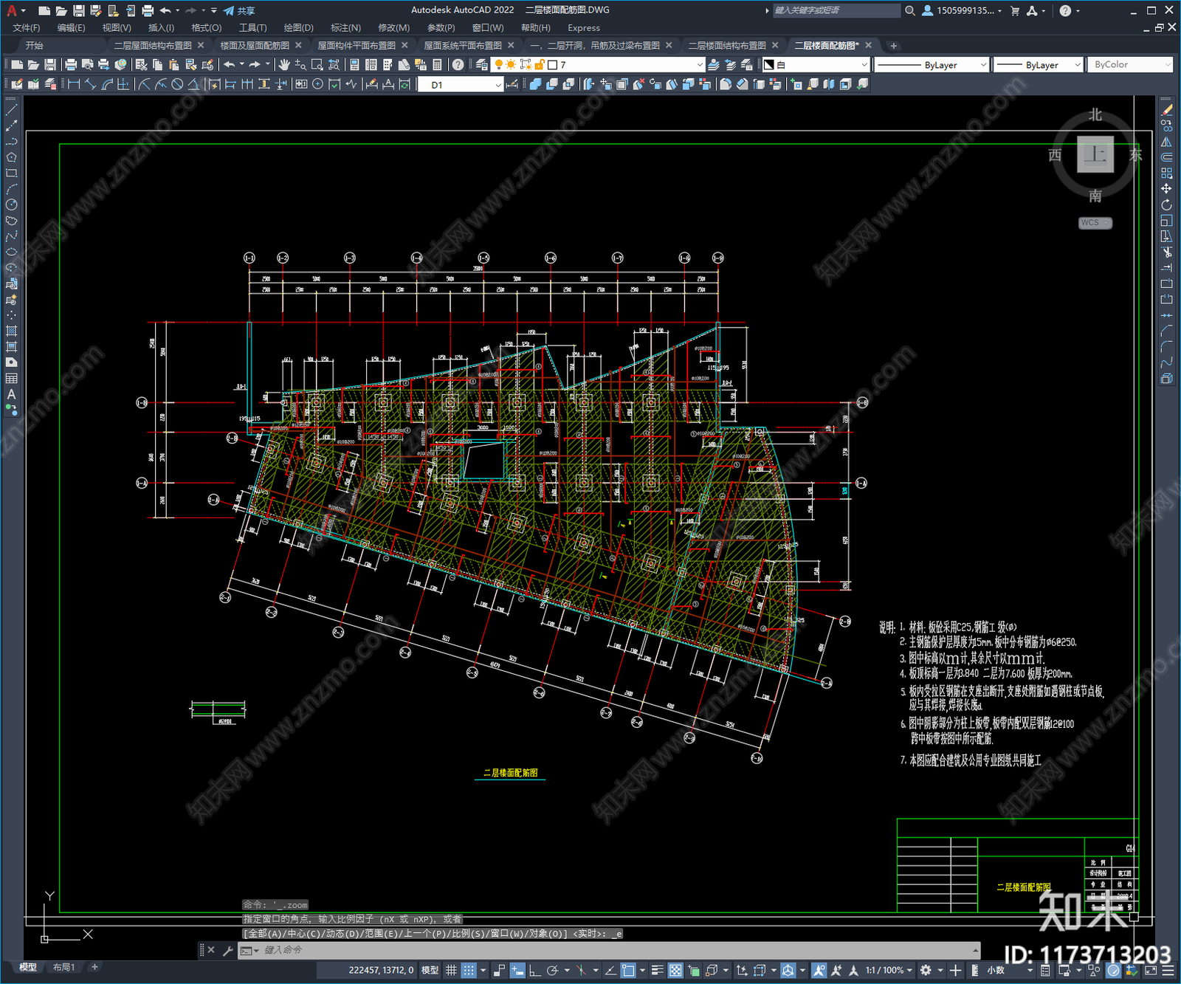Select the Pan hand tool
1181x984 pixels.
[284, 65]
